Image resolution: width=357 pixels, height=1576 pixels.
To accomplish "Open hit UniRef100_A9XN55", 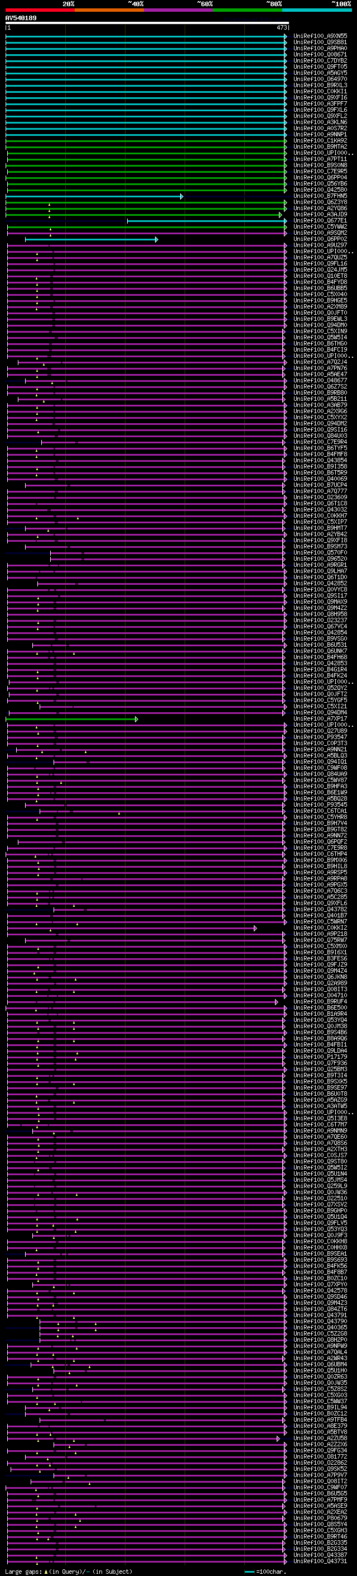I will click(x=320, y=36).
